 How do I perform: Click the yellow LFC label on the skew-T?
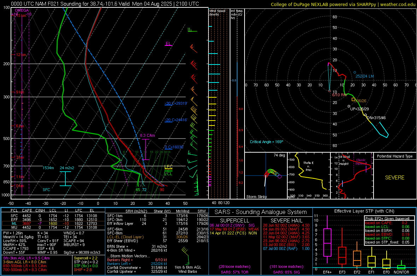click(x=168, y=167)
